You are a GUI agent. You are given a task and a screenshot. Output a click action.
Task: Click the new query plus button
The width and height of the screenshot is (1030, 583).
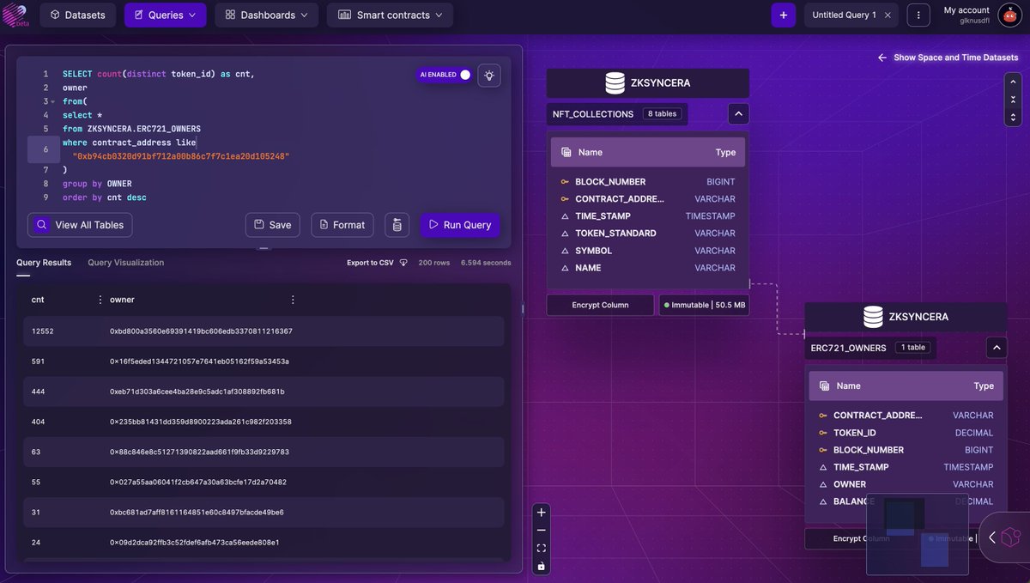coord(783,15)
